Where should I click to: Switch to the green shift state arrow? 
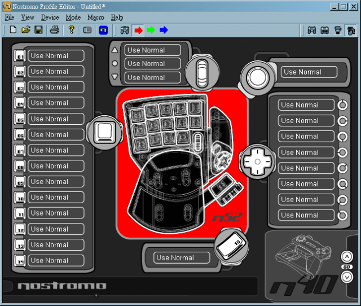[151, 30]
